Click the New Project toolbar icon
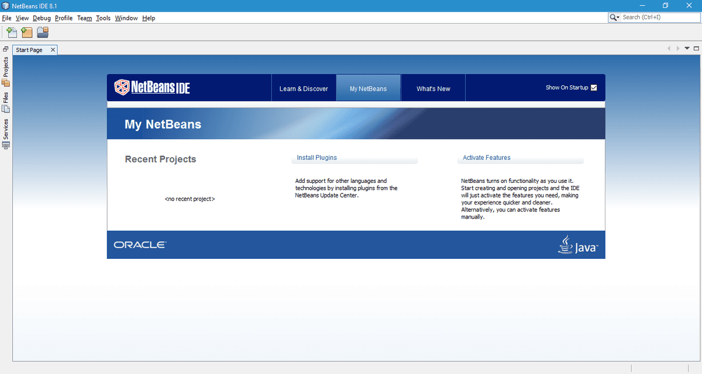702x374 pixels. [x=27, y=32]
